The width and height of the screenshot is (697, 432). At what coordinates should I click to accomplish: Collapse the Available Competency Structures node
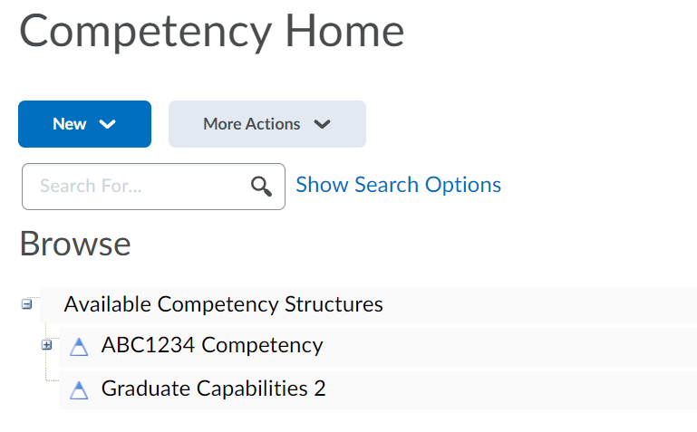(x=26, y=304)
